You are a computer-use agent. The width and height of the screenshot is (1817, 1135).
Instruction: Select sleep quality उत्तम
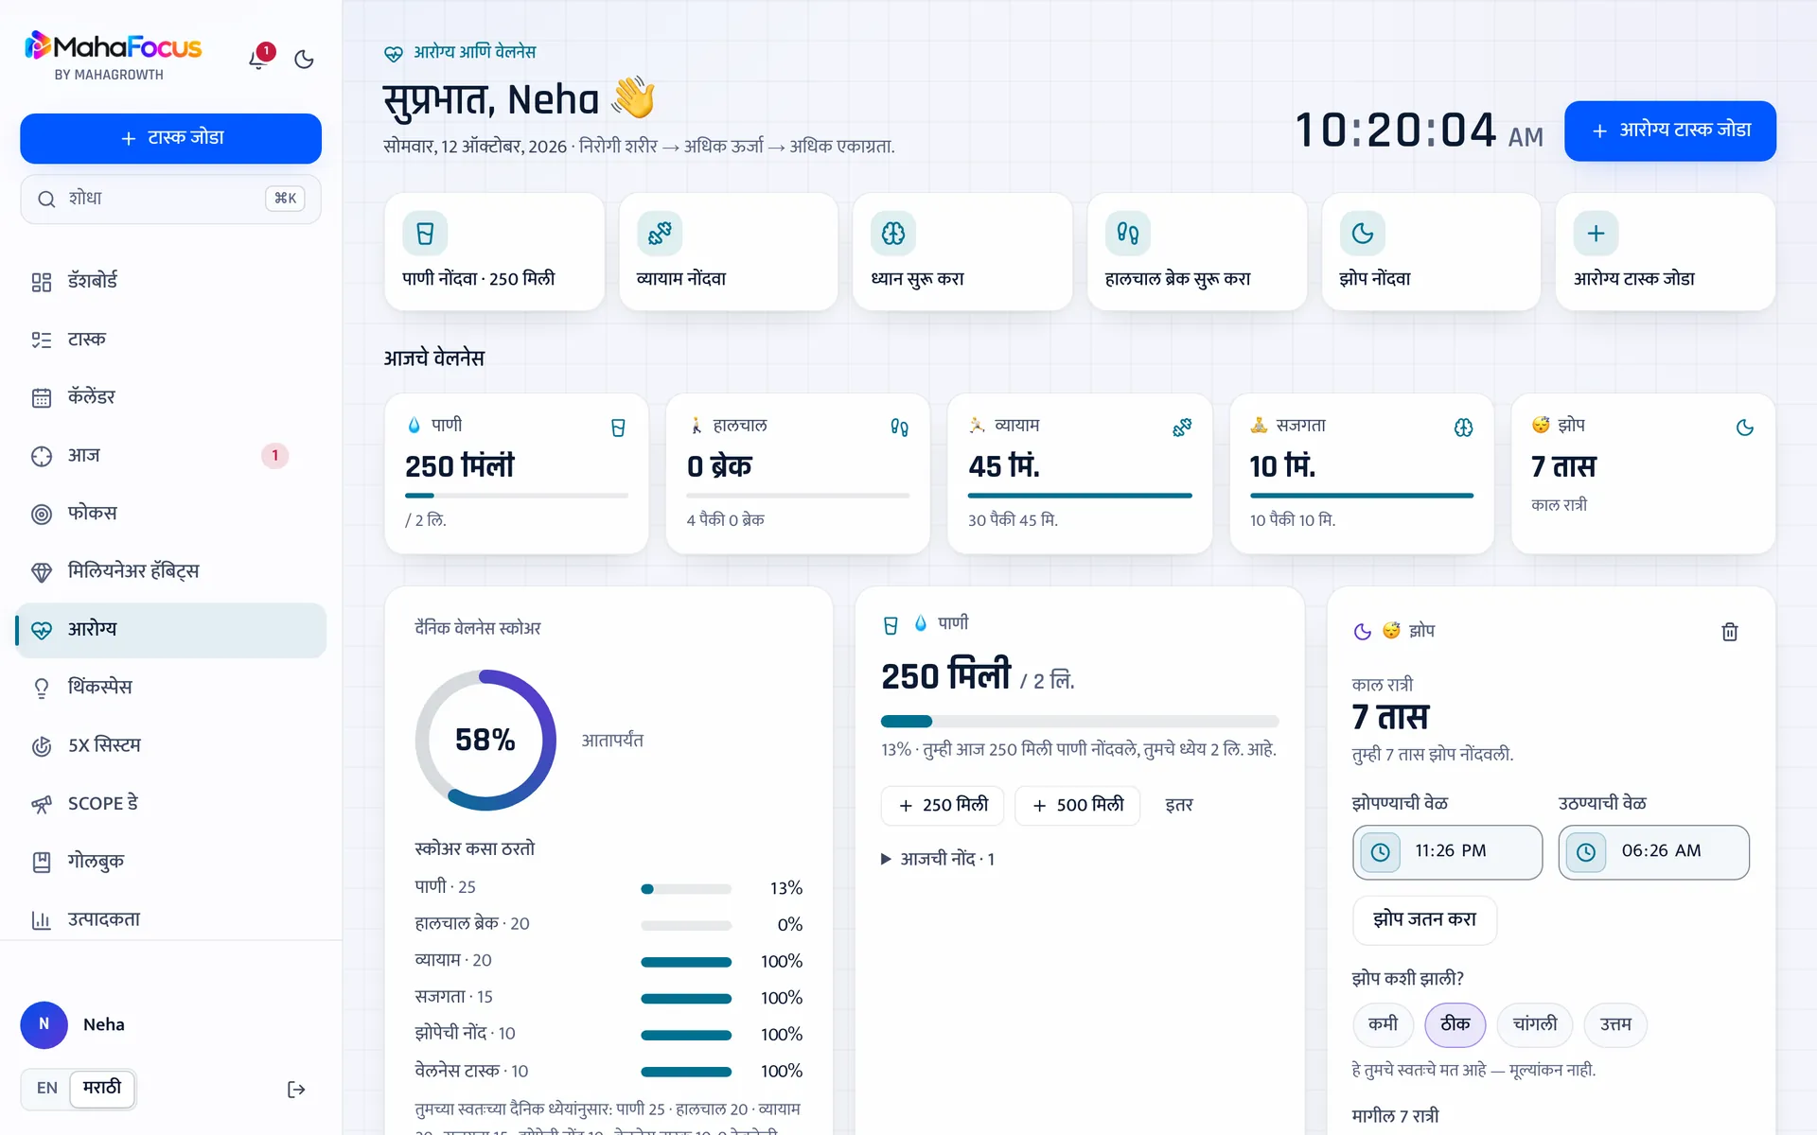(x=1615, y=1024)
